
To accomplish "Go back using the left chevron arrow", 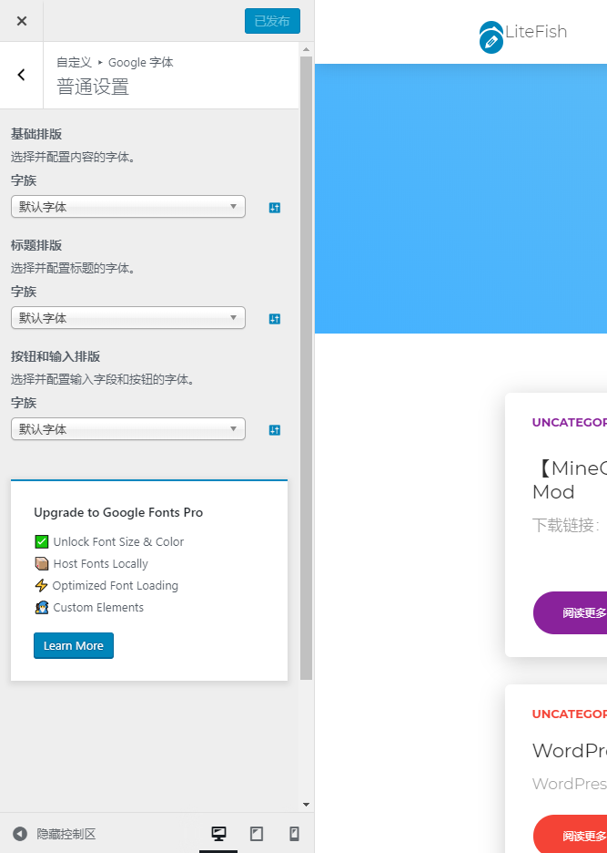I will pos(21,75).
